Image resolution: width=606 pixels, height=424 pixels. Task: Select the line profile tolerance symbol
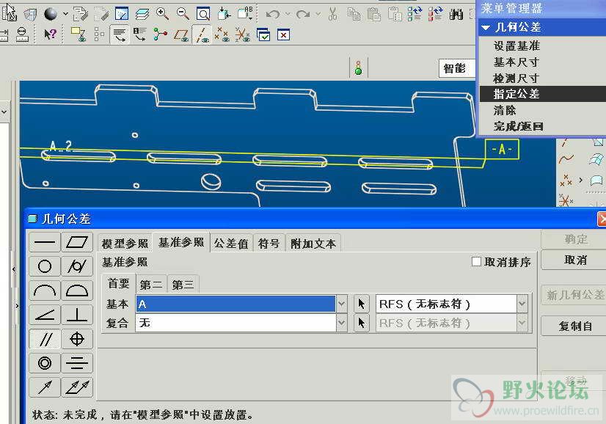pyautogui.click(x=45, y=290)
